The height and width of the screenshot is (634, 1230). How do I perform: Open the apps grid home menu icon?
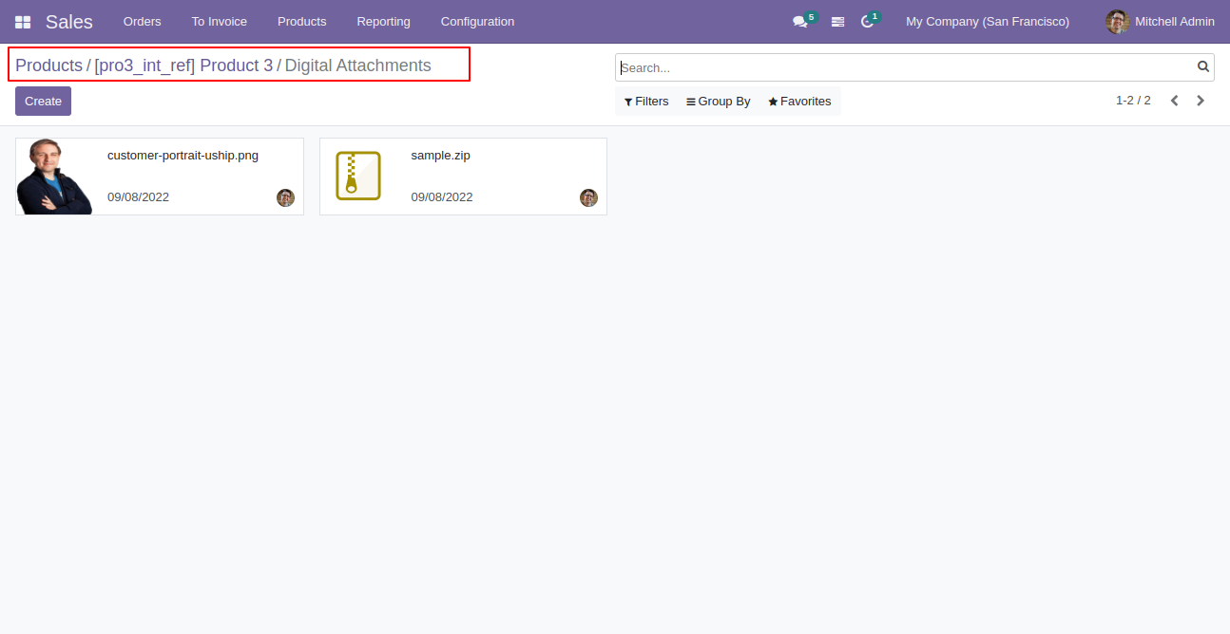pyautogui.click(x=23, y=22)
